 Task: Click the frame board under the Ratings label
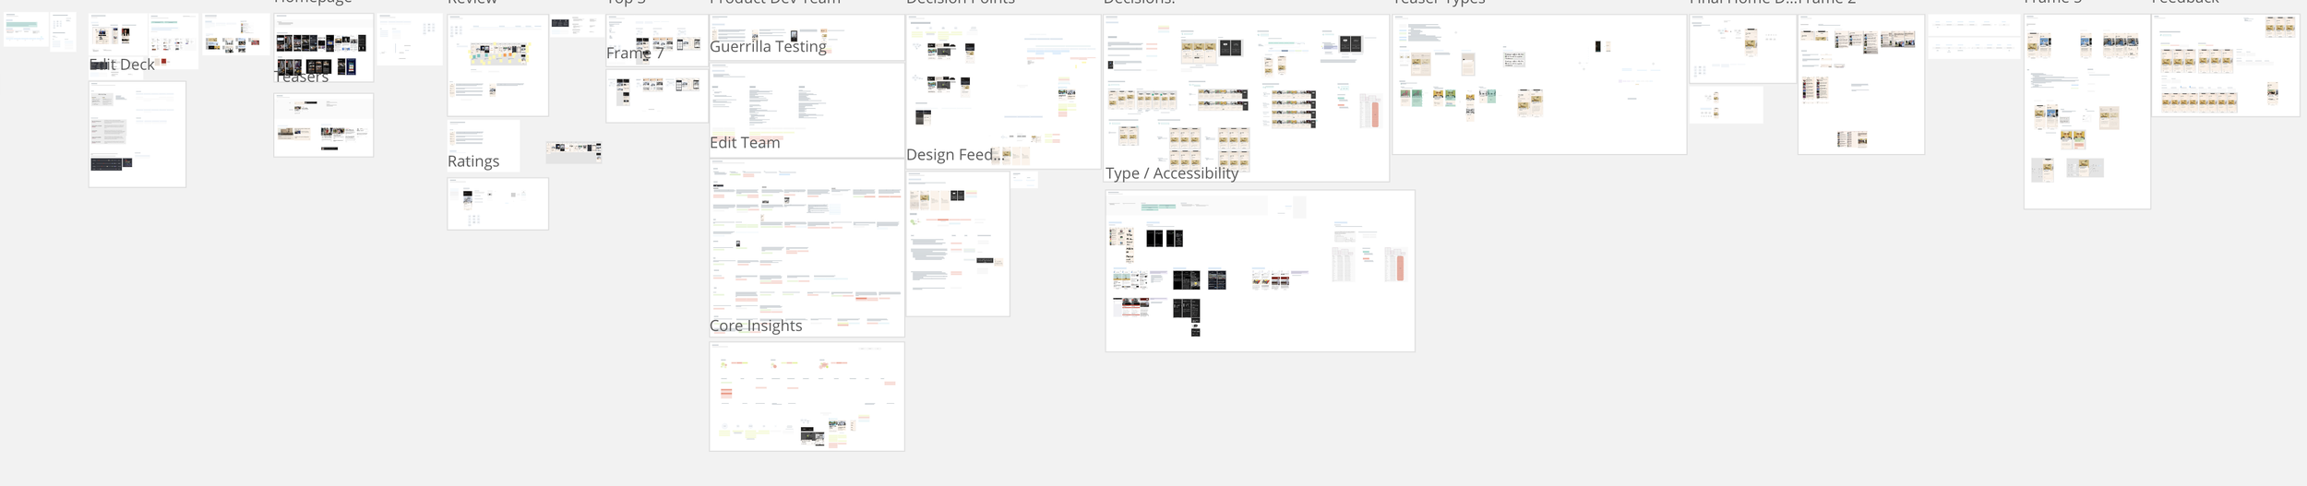(x=498, y=204)
